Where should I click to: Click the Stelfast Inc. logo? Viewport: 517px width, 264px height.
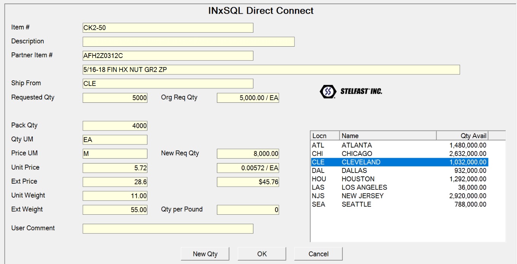point(351,91)
